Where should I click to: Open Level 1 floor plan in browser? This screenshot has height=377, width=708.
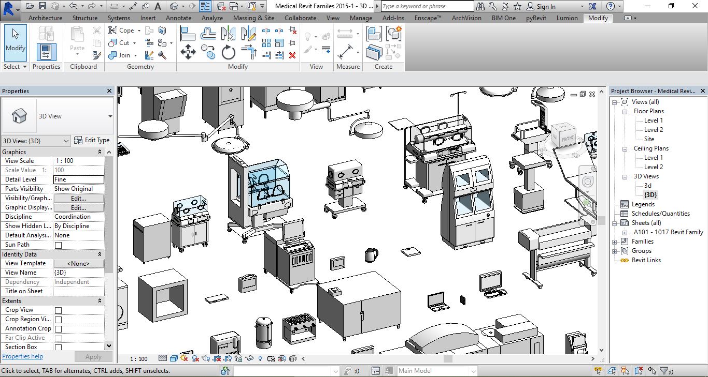(x=653, y=120)
